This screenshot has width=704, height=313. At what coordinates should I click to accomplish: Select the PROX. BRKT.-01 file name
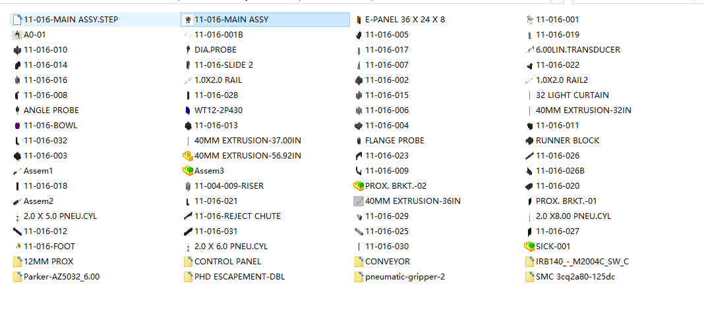coord(567,201)
